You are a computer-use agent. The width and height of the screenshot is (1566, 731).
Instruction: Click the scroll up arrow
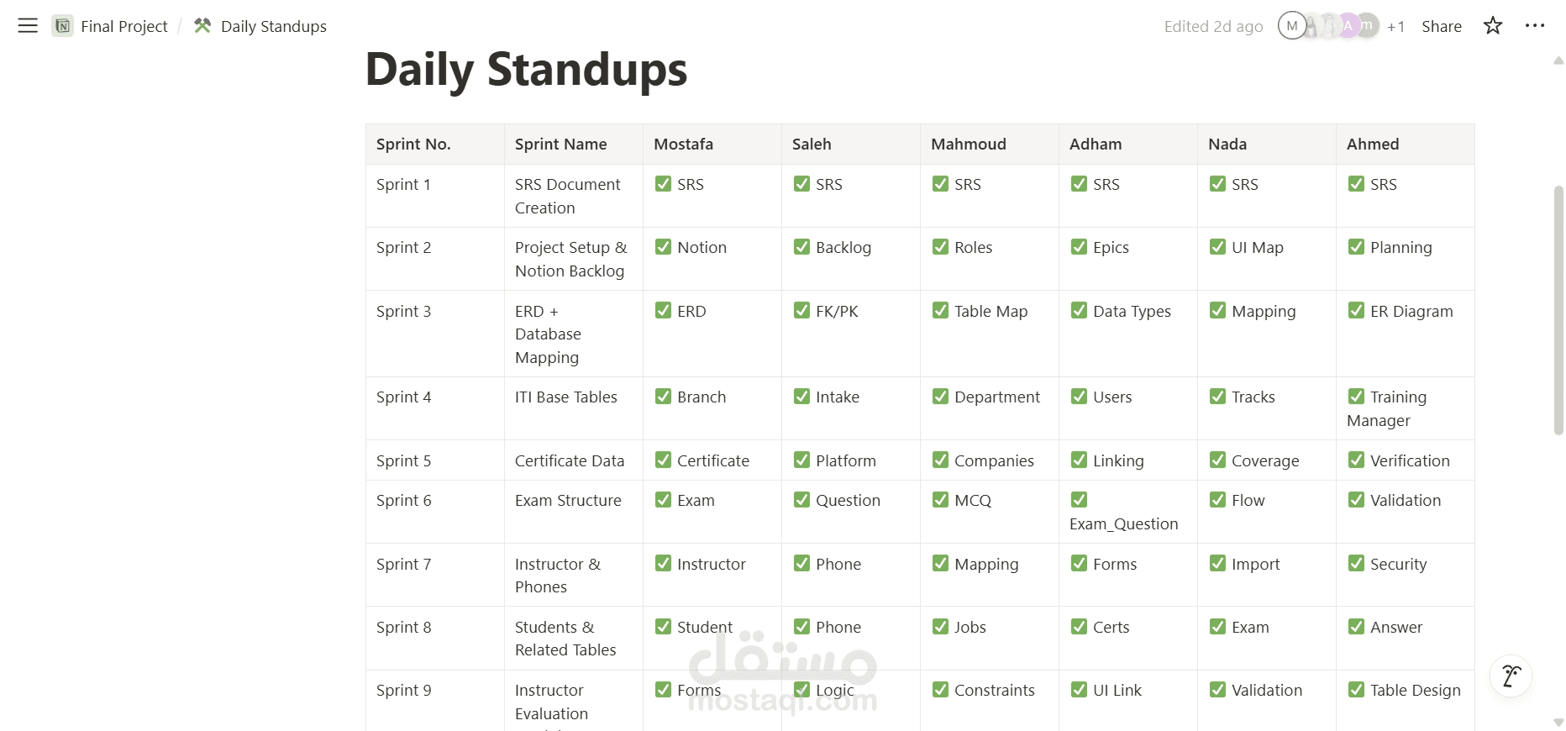point(1558,60)
